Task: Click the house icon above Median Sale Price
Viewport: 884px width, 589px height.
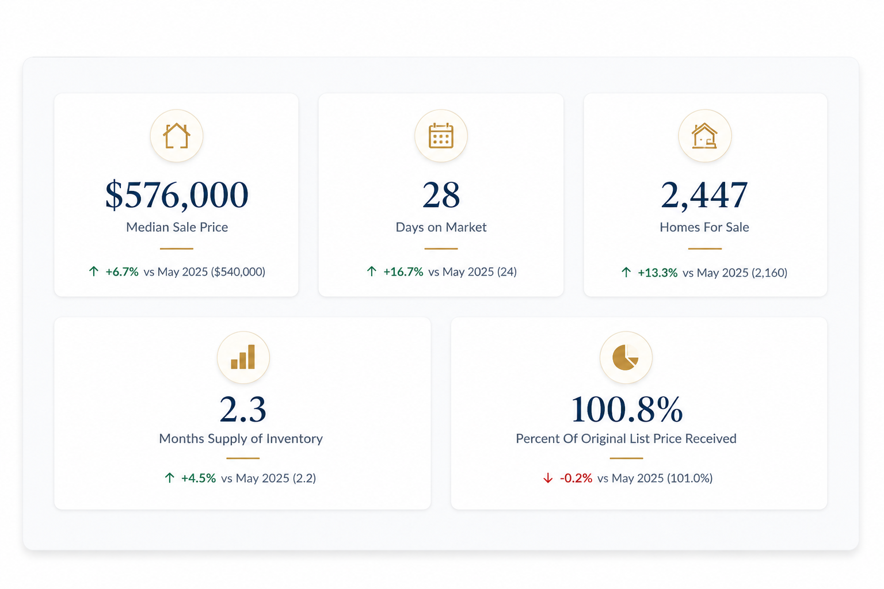Action: (177, 136)
